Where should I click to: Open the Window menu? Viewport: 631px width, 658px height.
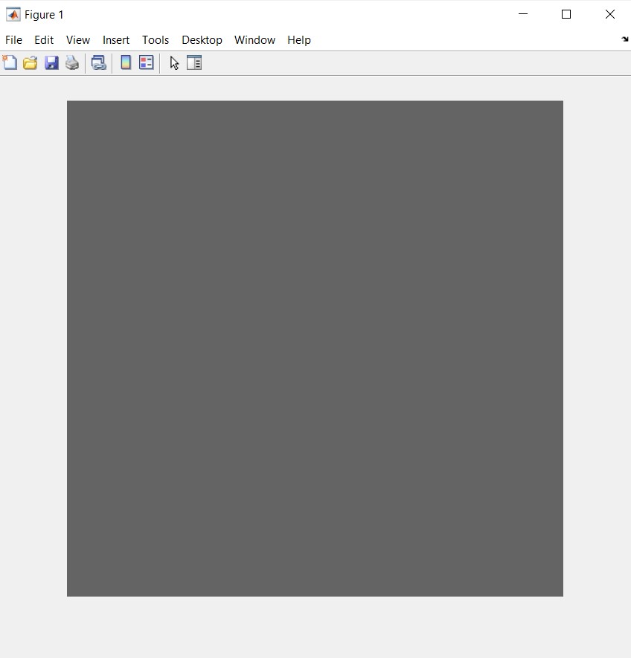(x=254, y=40)
